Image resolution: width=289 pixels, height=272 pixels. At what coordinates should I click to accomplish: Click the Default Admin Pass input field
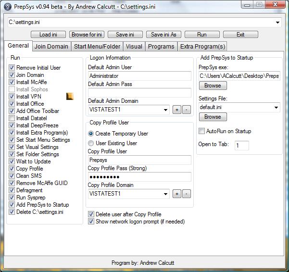[x=139, y=93]
